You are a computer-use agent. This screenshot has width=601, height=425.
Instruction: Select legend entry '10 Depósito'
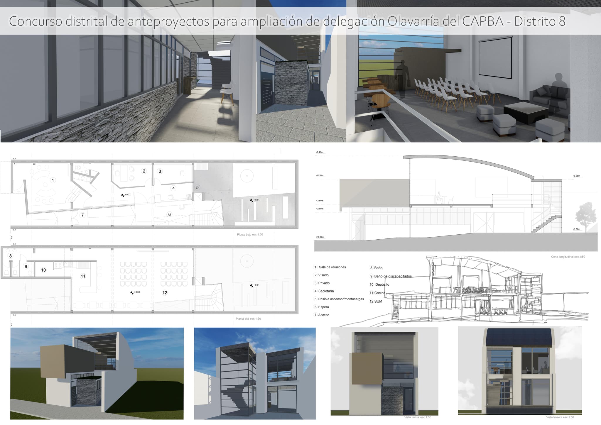click(379, 285)
